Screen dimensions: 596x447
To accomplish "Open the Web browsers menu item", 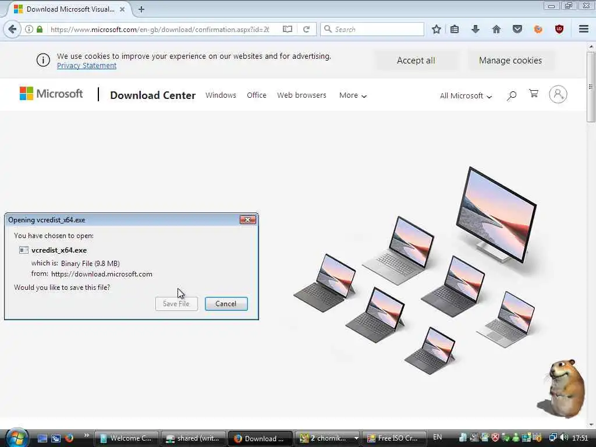I will (x=302, y=95).
